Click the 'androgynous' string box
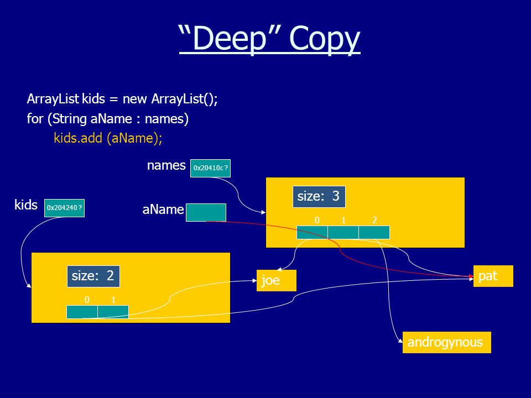The image size is (531, 398). [x=447, y=343]
